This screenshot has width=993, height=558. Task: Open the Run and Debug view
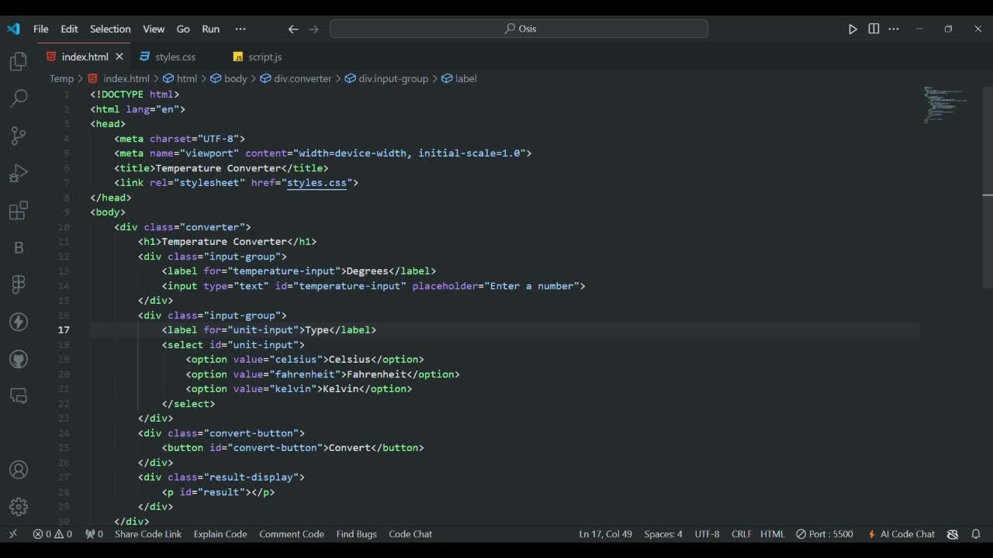[x=19, y=173]
